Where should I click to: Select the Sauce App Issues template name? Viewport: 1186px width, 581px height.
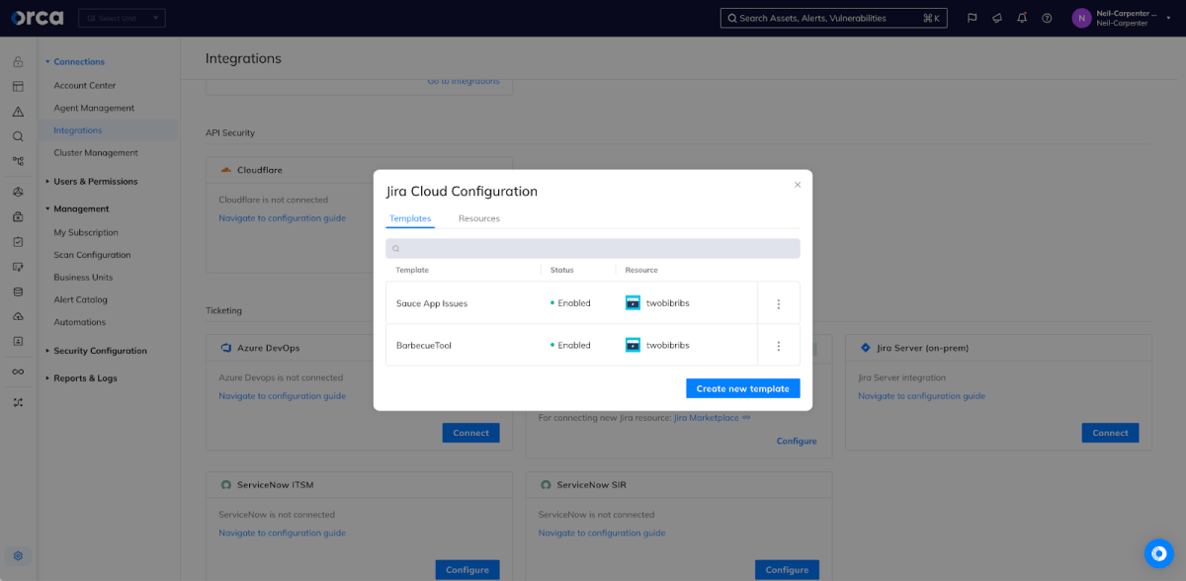coord(432,303)
